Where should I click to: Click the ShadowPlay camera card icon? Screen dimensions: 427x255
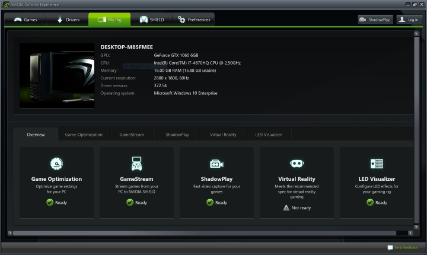click(217, 164)
